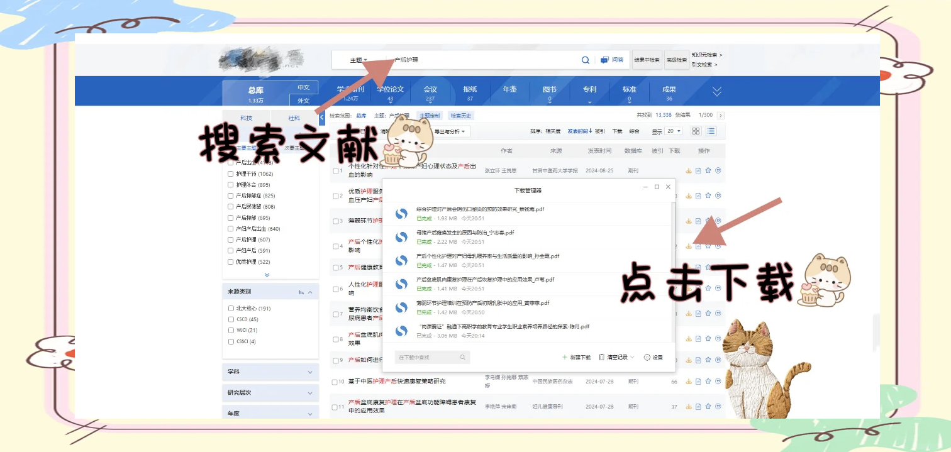Select checkbox for result row 10
This screenshot has width=951, height=452.
click(x=335, y=382)
